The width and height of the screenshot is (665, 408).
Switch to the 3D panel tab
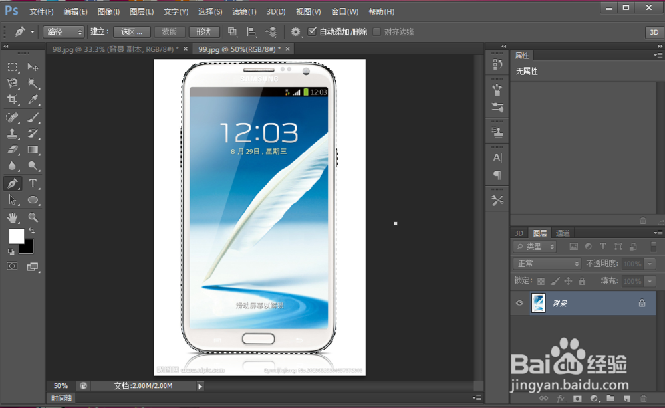click(x=519, y=233)
